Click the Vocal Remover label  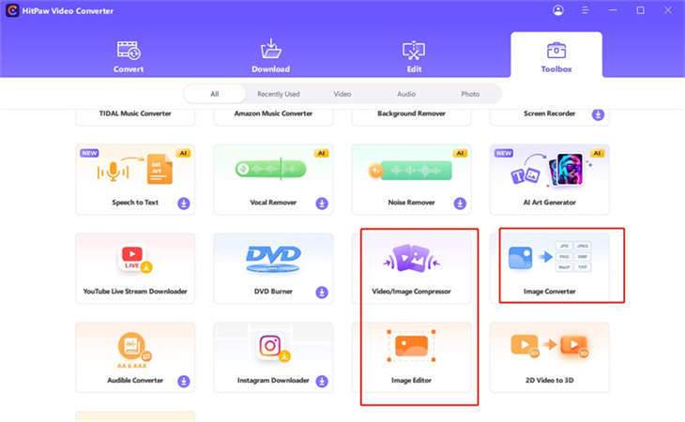[273, 203]
